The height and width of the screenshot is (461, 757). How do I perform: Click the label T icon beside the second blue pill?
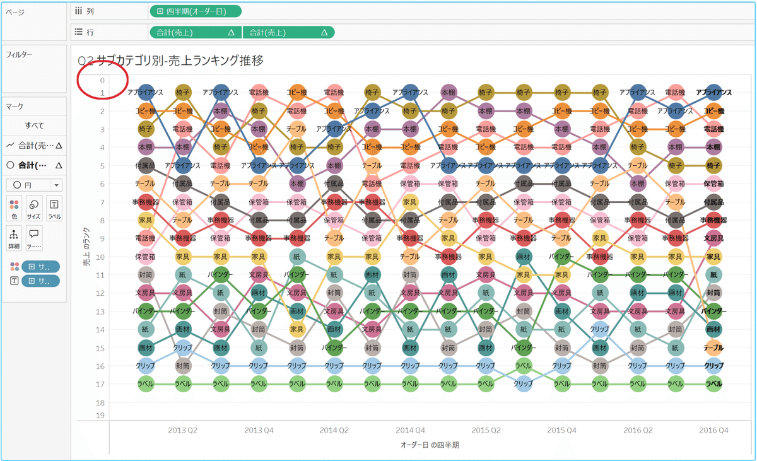[14, 281]
